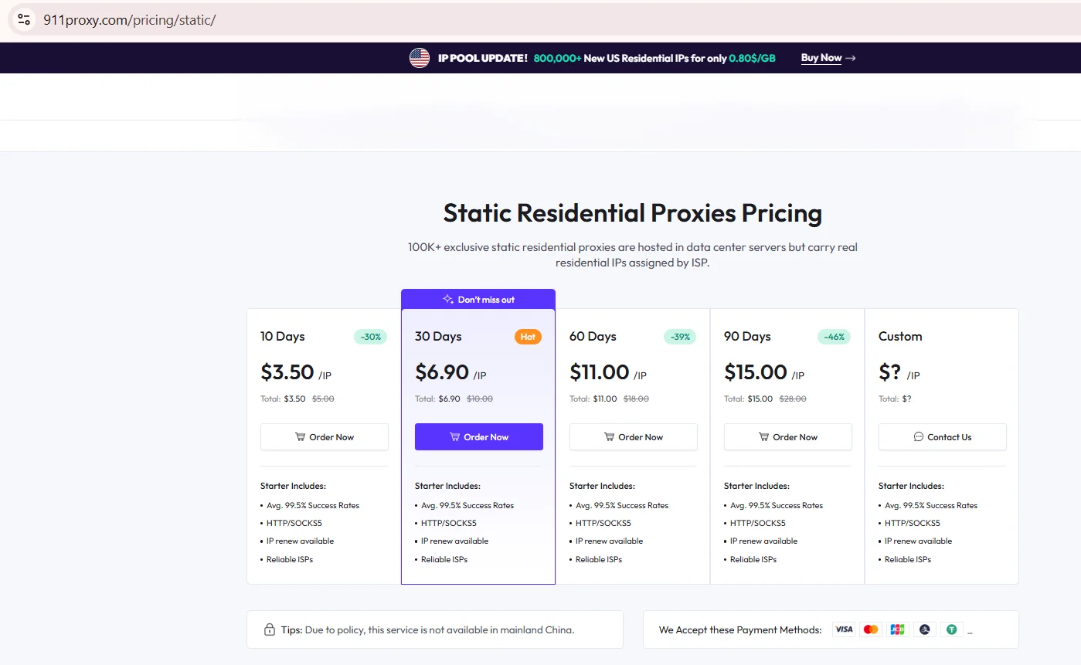Click the crossed-out $10.00 original price
The width and height of the screenshot is (1081, 665).
(x=479, y=399)
